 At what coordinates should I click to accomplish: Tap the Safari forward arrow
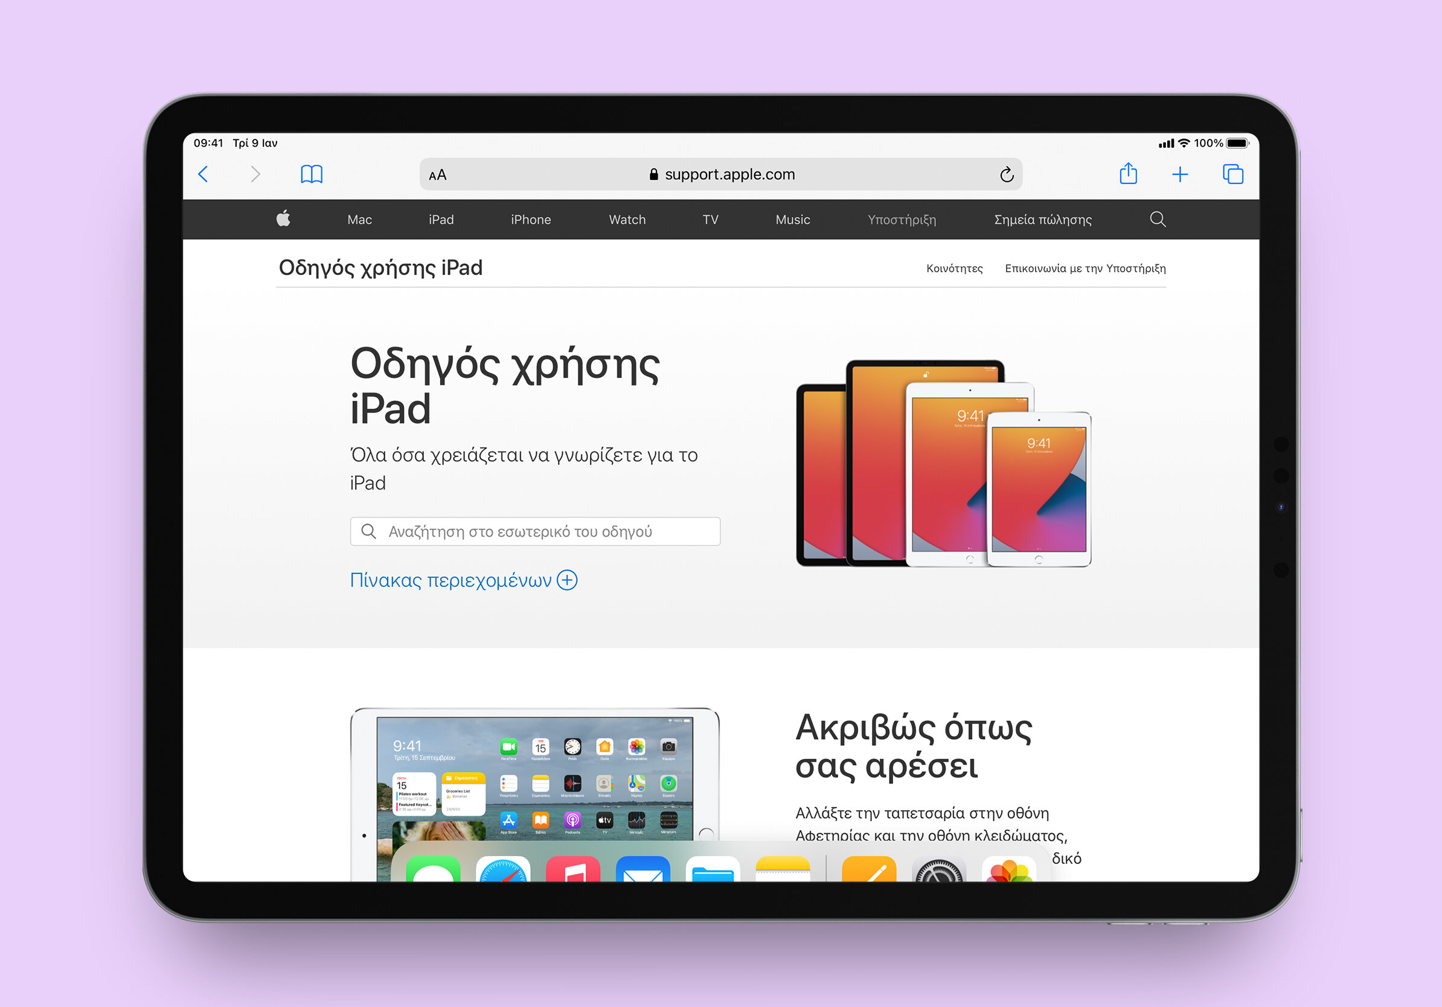pos(255,174)
